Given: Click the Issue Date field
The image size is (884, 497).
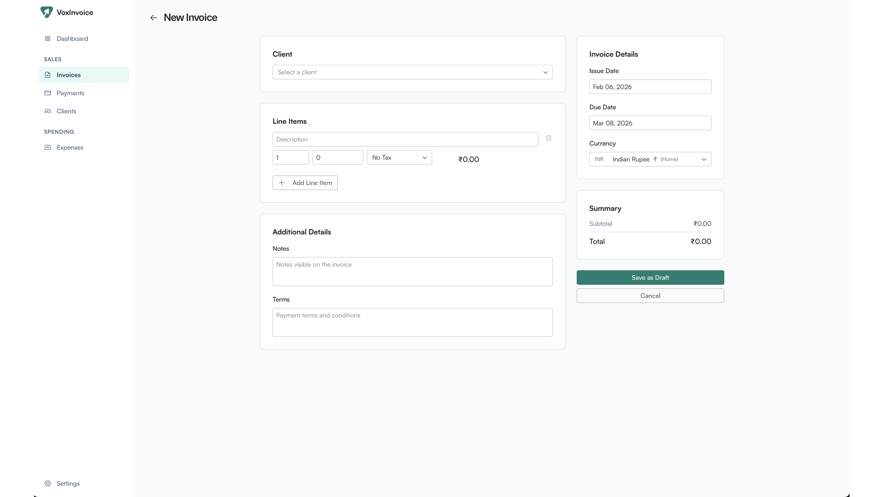Looking at the screenshot, I should click(650, 87).
